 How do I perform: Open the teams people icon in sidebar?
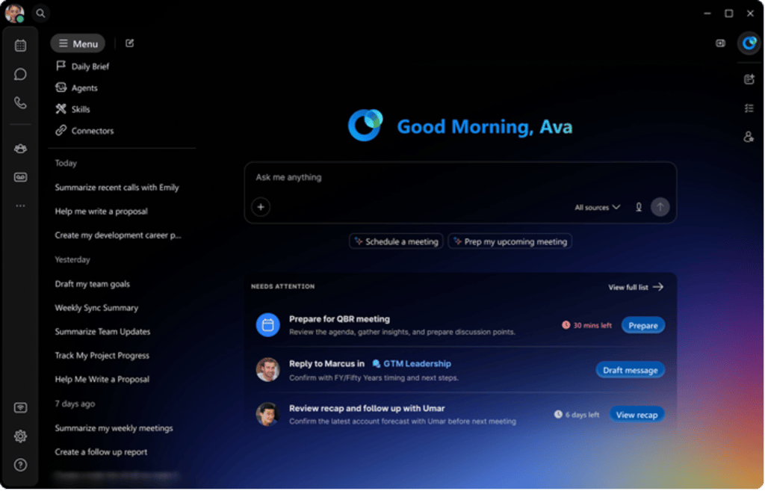[x=20, y=149]
